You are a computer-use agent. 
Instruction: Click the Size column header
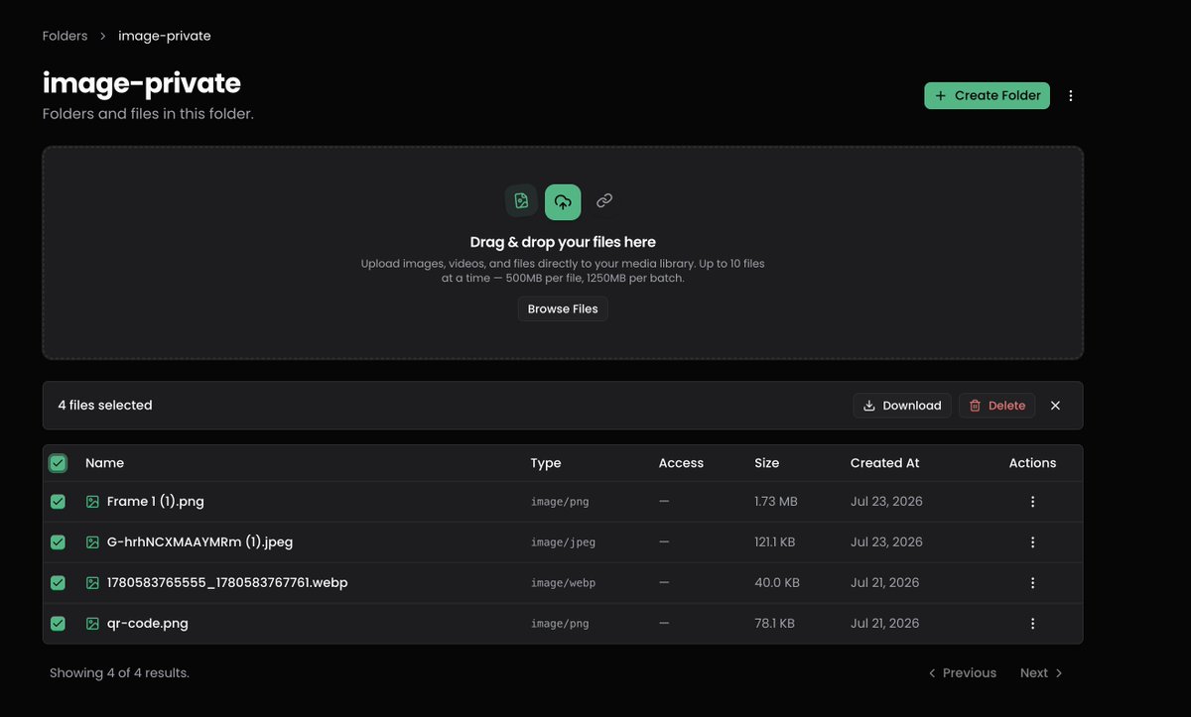tap(766, 463)
